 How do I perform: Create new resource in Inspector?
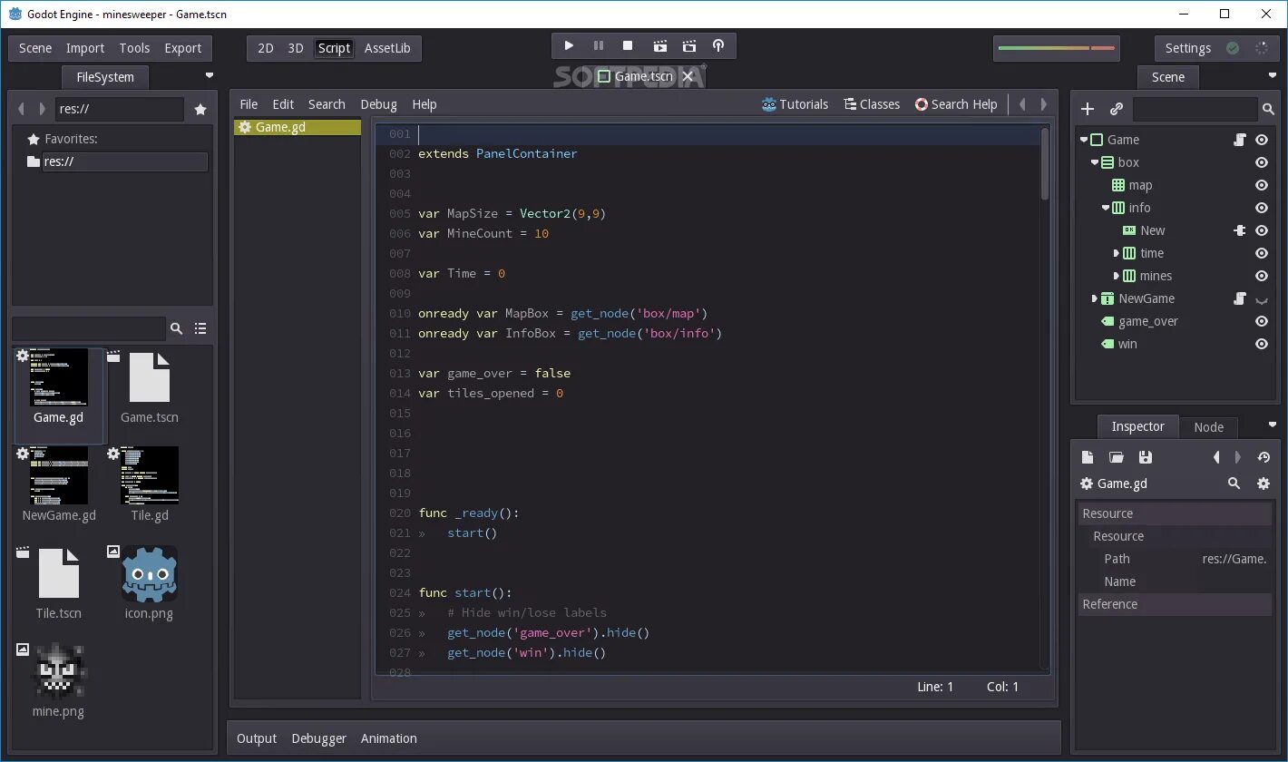point(1088,457)
